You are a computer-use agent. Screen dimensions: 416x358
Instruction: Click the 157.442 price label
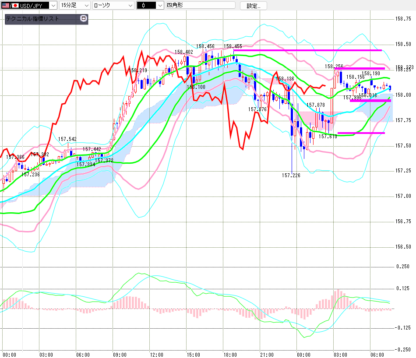tap(92, 149)
